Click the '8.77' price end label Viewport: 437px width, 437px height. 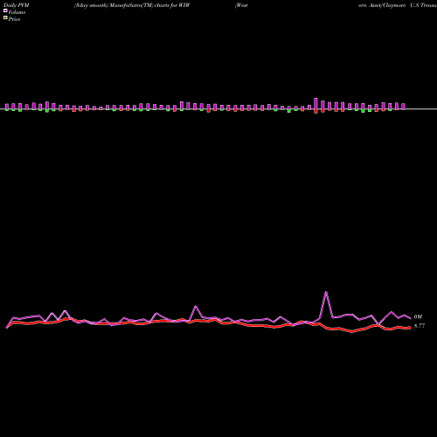coord(420,326)
